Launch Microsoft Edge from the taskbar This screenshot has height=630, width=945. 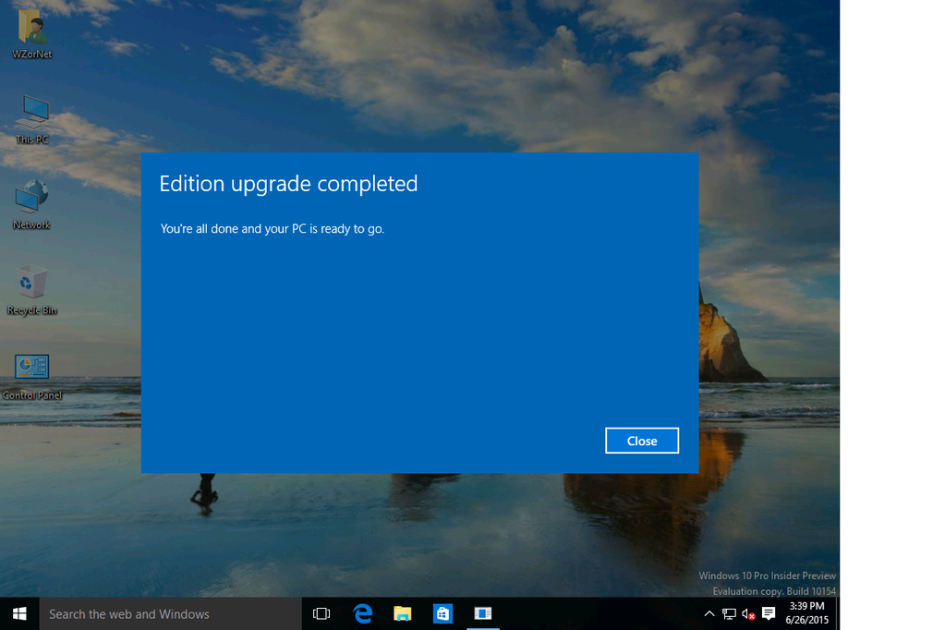[362, 613]
